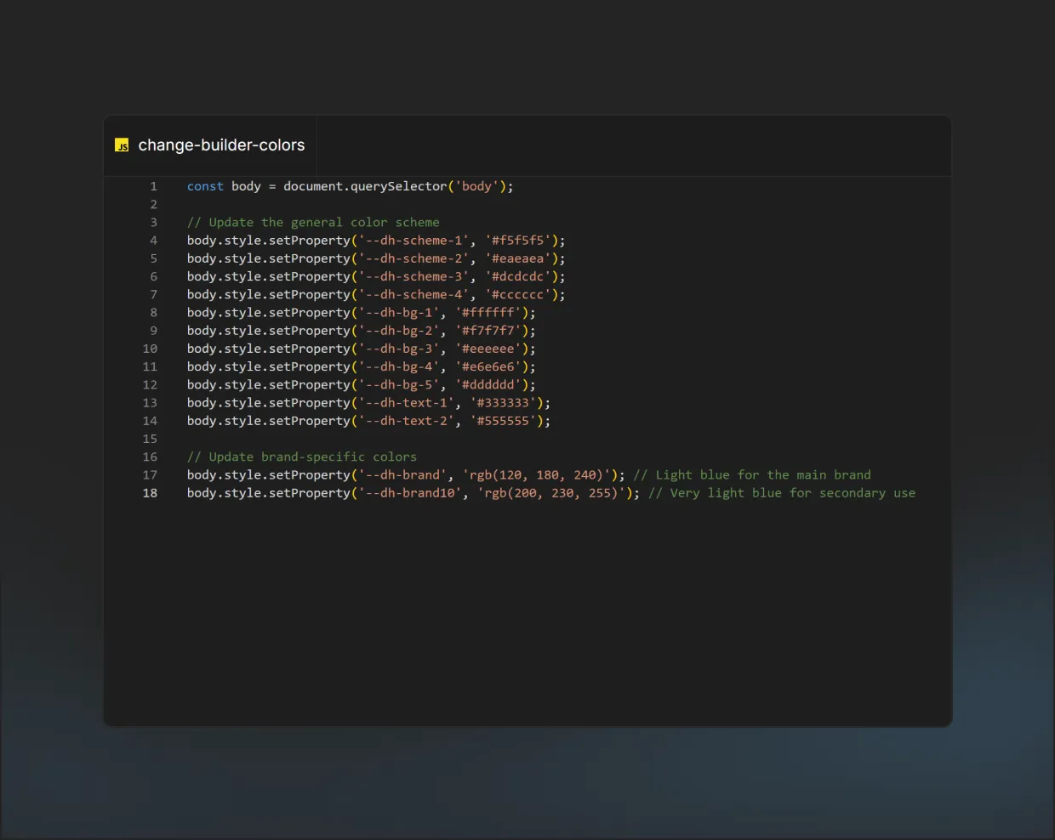1055x840 pixels.
Task: Click the '--dh-scheme-1' property name
Action: click(x=413, y=241)
